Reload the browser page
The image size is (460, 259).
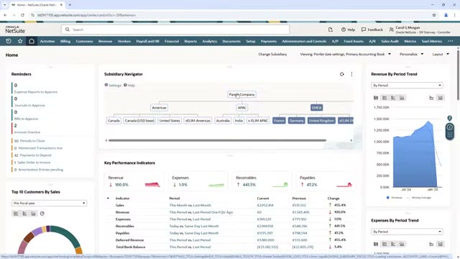(22, 15)
